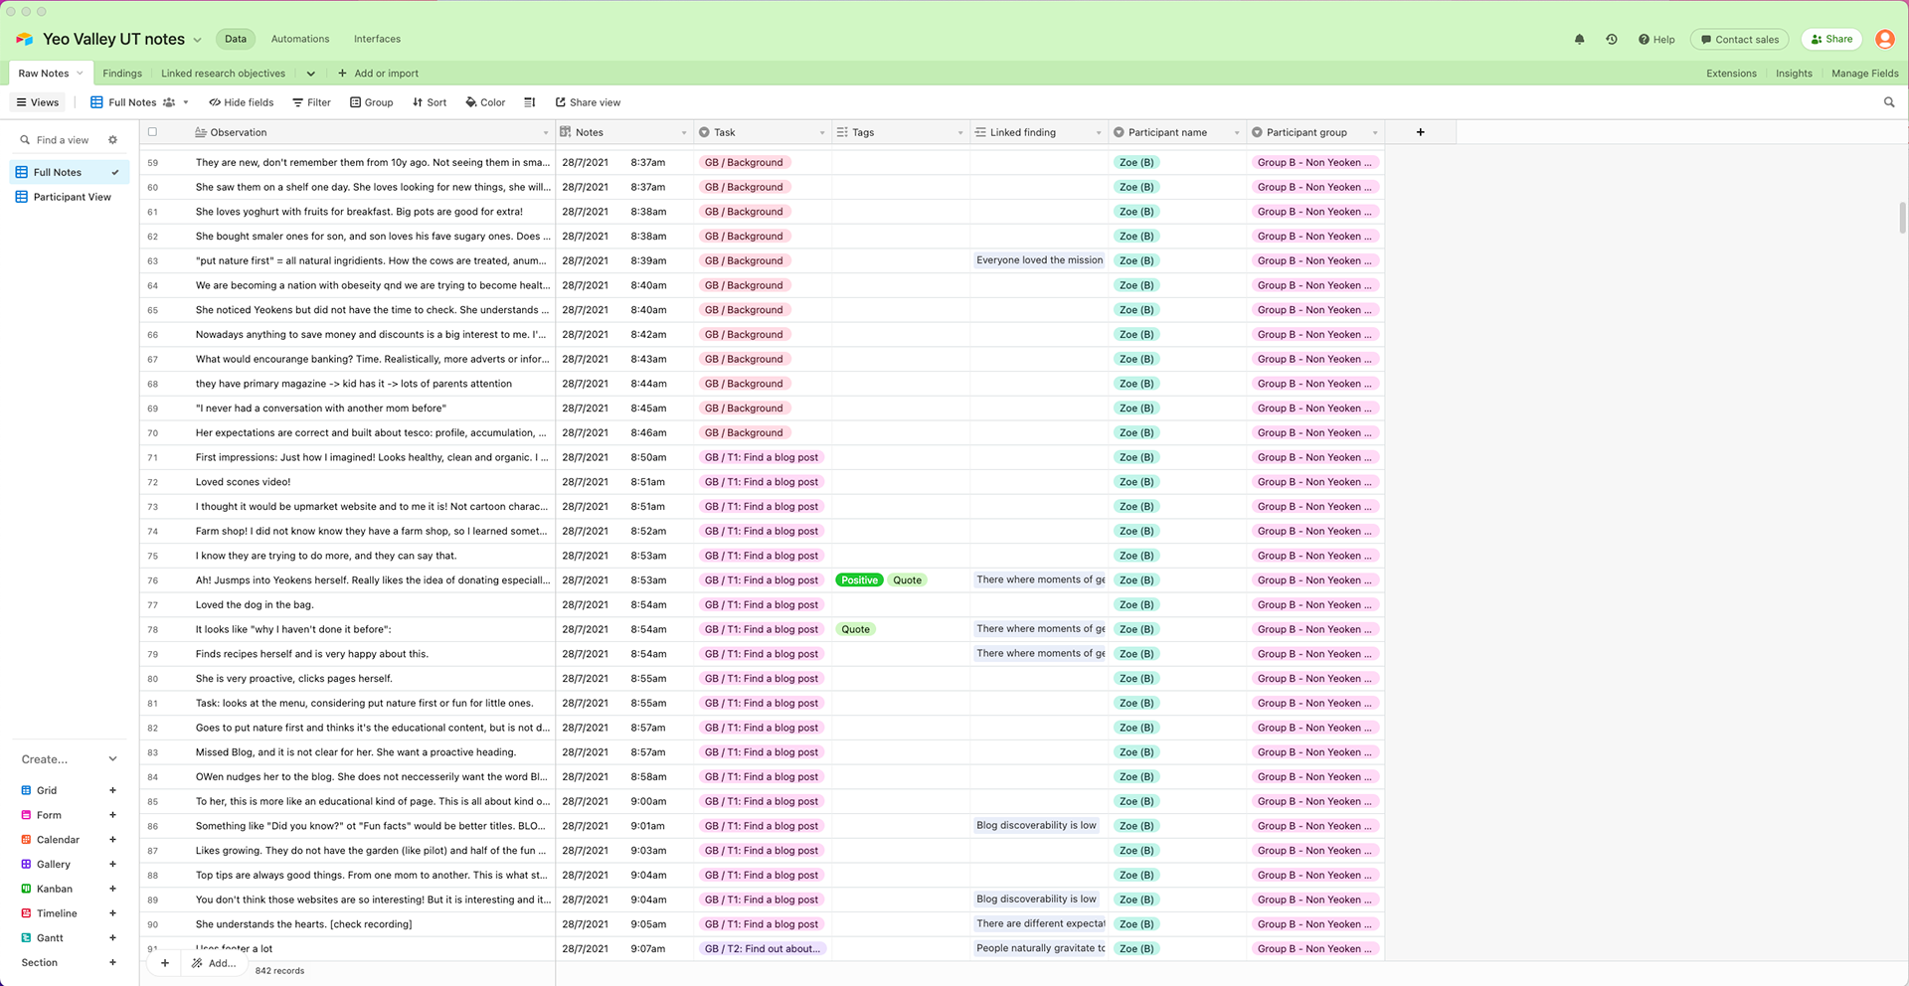This screenshot has width=1909, height=986.
Task: Open search magnifier in toolbar
Action: 1889,102
